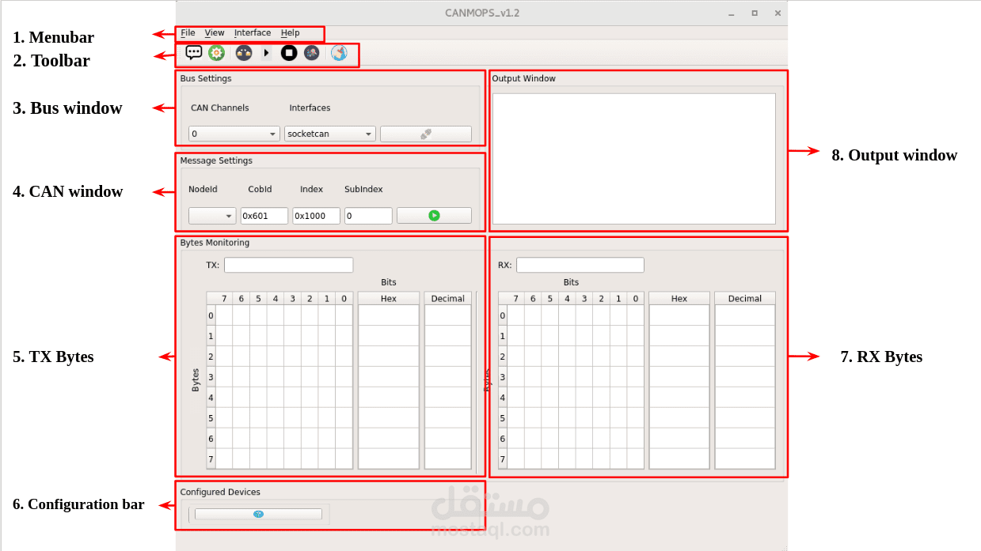Click the RX table Hex column header
The height and width of the screenshot is (551, 981).
coord(679,299)
